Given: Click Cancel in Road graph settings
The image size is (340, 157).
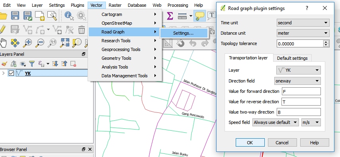Looking at the screenshot, I should point(282,143).
